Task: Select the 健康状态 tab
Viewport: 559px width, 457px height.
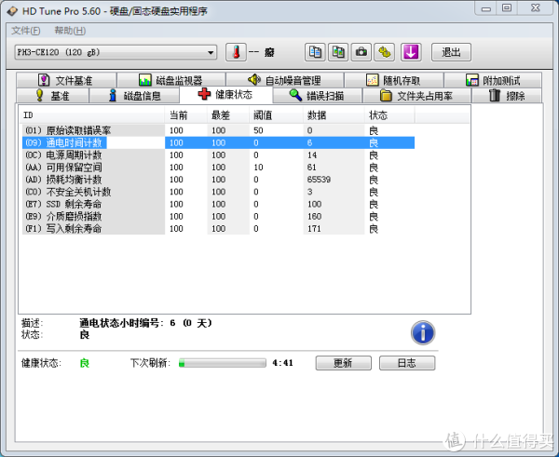Action: 226,94
